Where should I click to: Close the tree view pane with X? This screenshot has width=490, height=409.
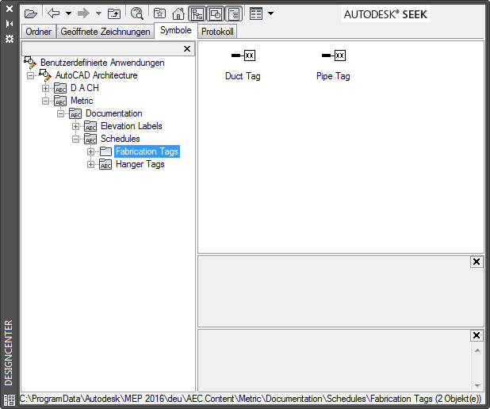click(187, 48)
